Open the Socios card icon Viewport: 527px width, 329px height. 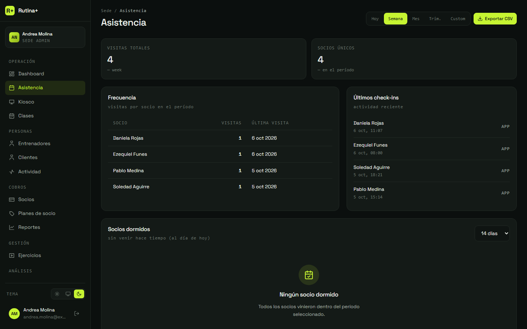tap(12, 200)
